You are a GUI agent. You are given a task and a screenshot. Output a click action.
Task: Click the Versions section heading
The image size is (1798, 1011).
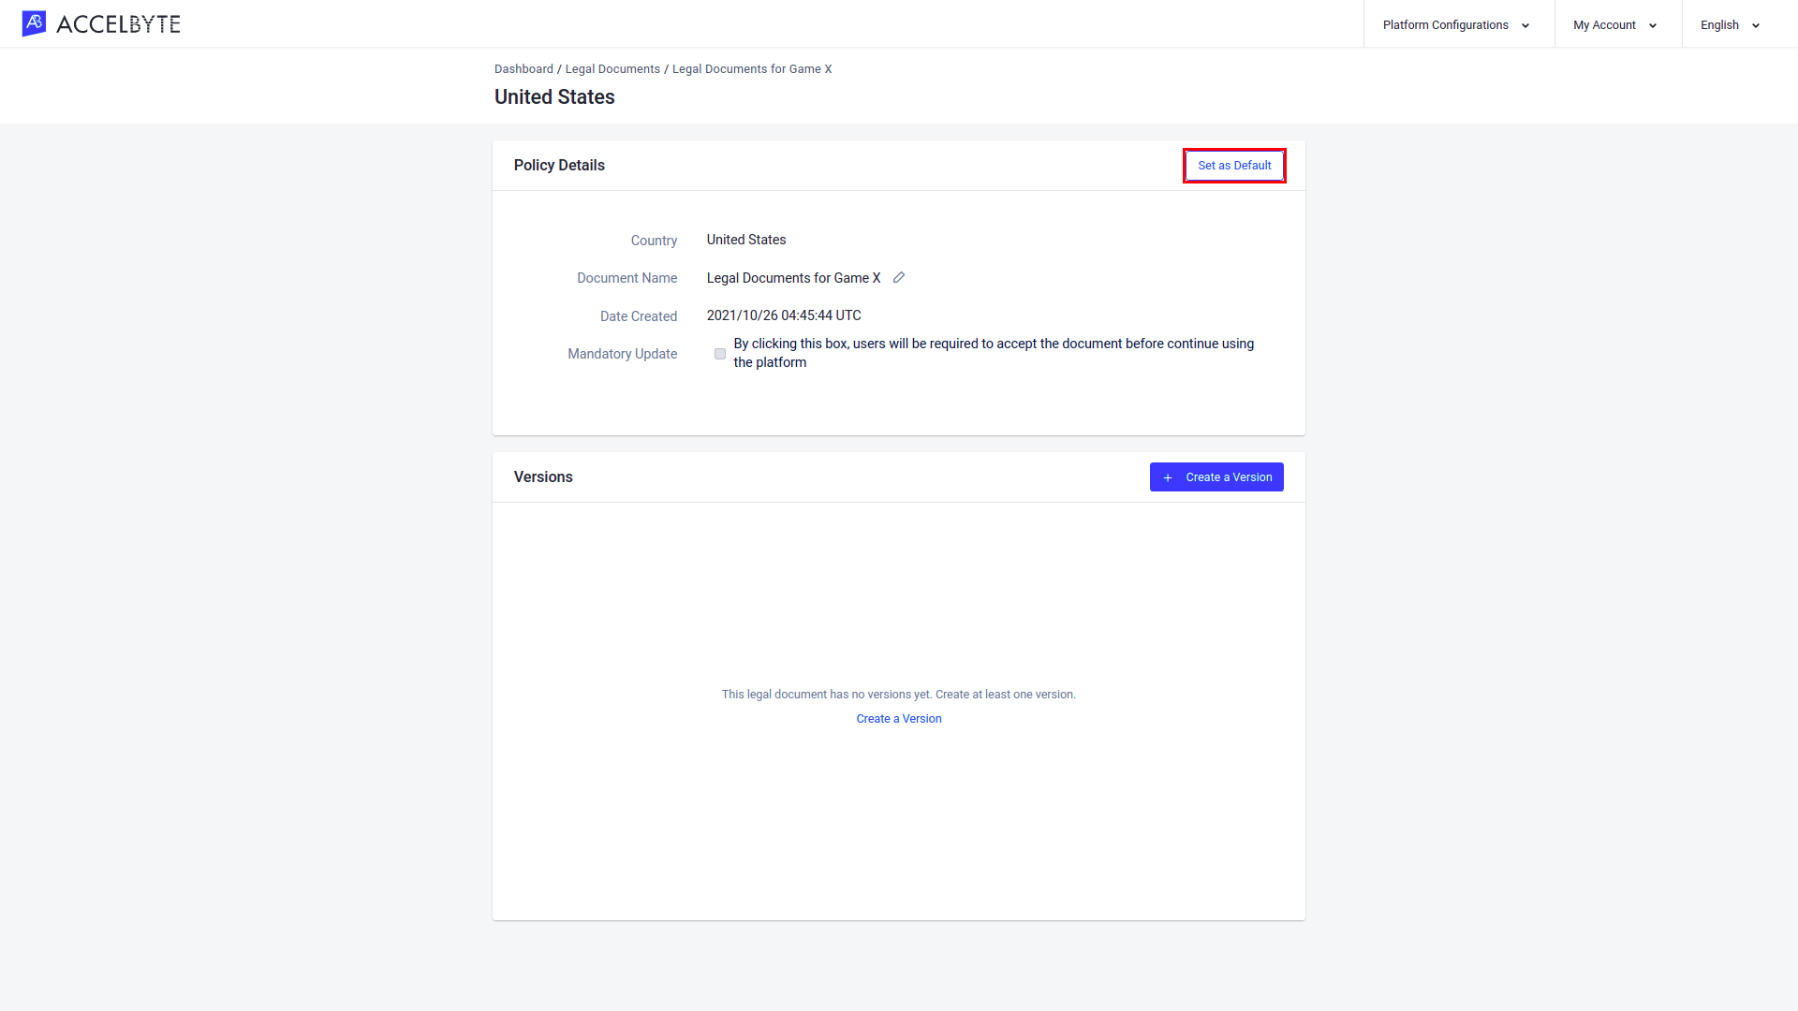[543, 476]
